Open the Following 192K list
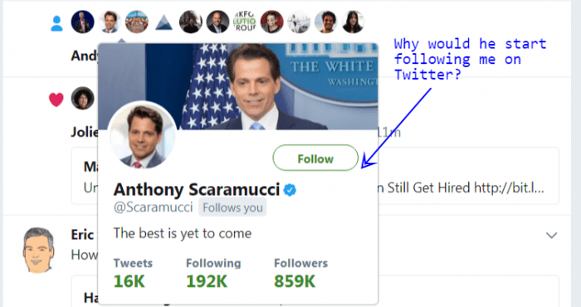The image size is (581, 307). 213,273
